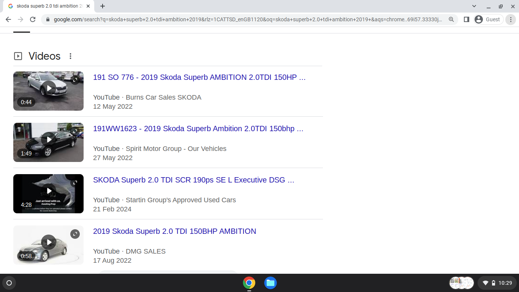
Task: Click the expand arrow on the first video thumbnail
Action: click(76, 79)
